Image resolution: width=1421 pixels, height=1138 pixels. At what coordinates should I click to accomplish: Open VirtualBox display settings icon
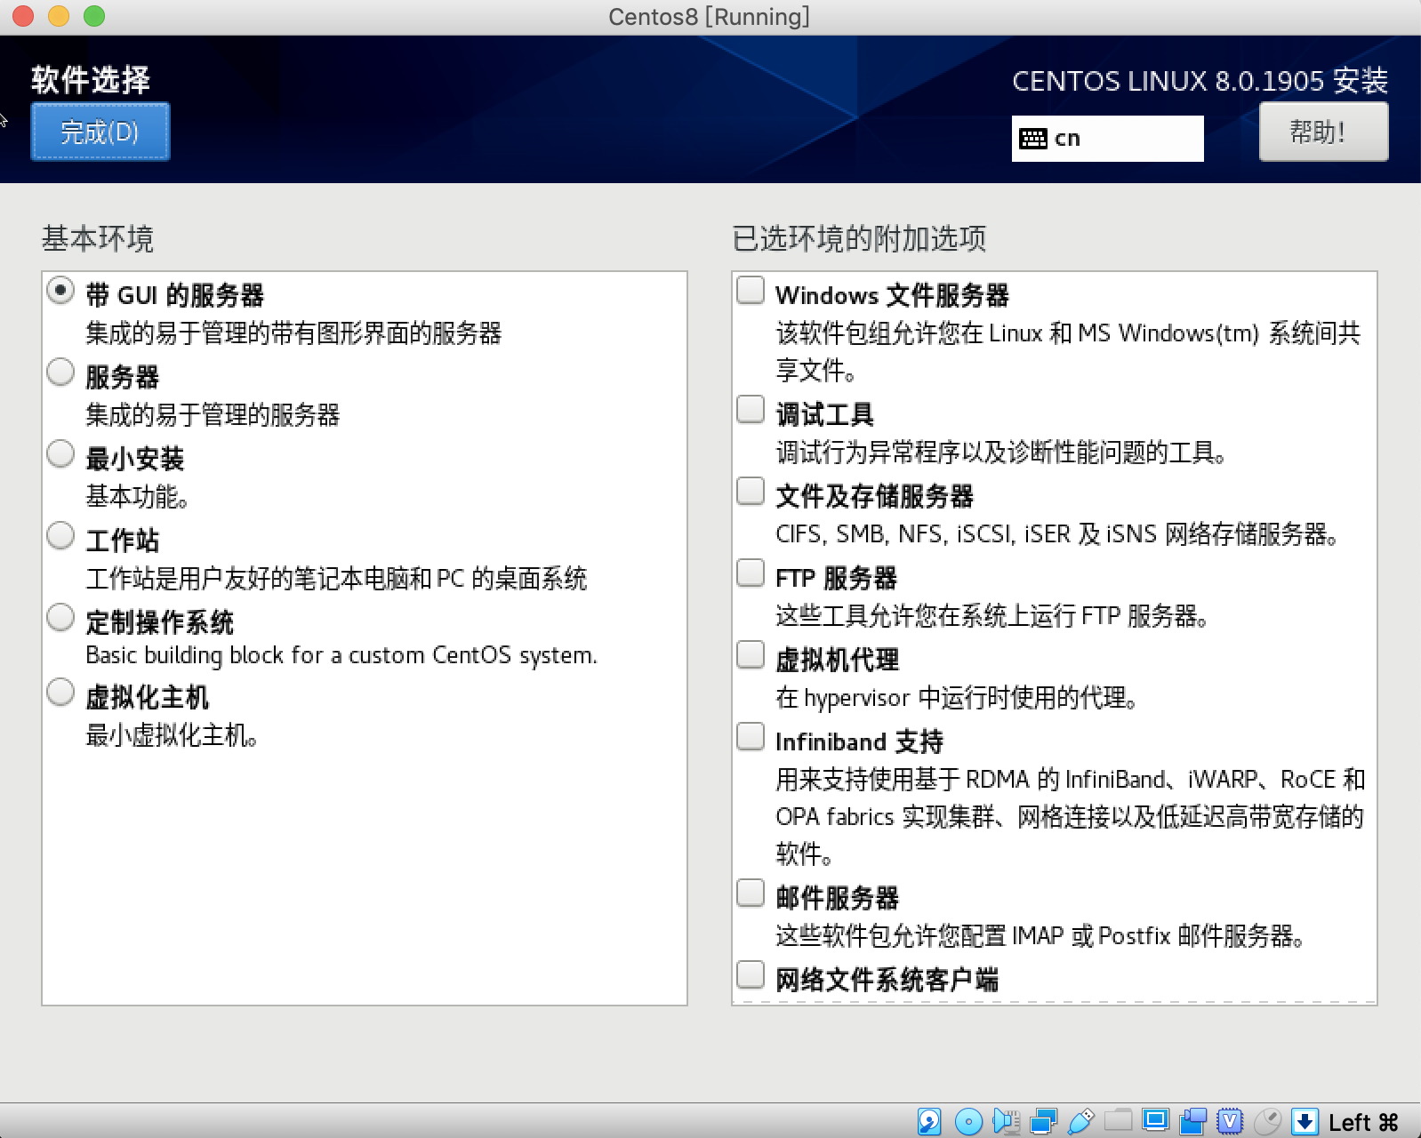pyautogui.click(x=1155, y=1120)
